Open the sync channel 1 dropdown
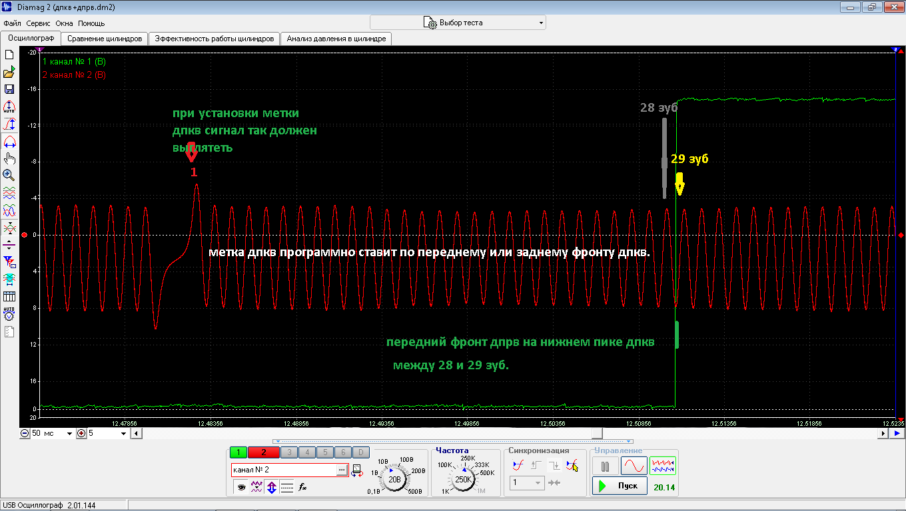 point(528,482)
